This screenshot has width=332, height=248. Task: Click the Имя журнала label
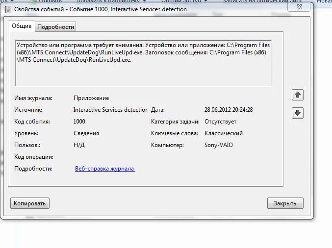point(33,98)
